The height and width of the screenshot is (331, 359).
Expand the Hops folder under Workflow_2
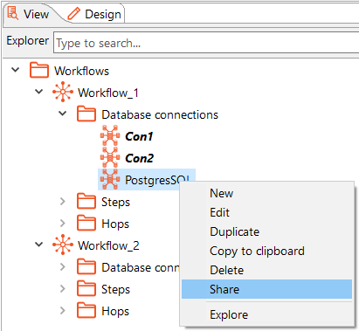(x=63, y=311)
